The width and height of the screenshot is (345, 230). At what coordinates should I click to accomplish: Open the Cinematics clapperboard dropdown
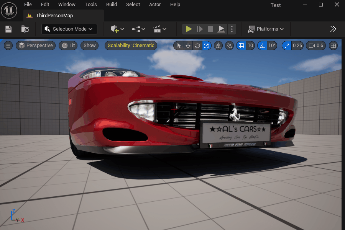(159, 29)
